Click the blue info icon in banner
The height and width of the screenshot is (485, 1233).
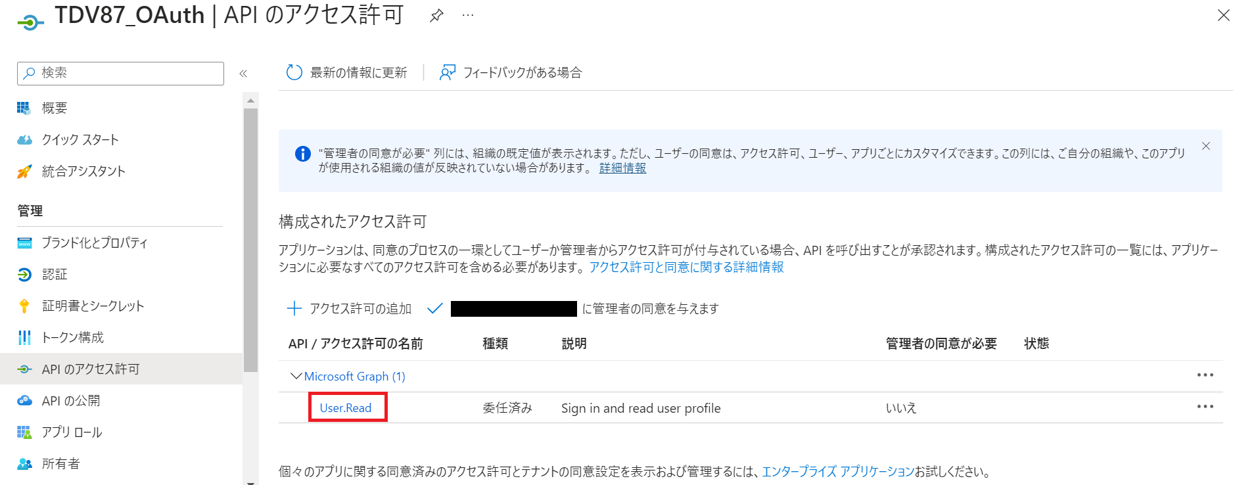(302, 154)
